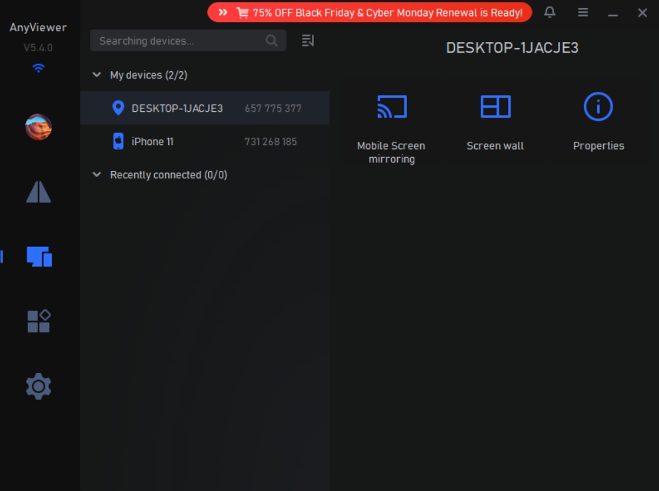
Task: Open the hamburger menu at the top right
Action: (582, 12)
